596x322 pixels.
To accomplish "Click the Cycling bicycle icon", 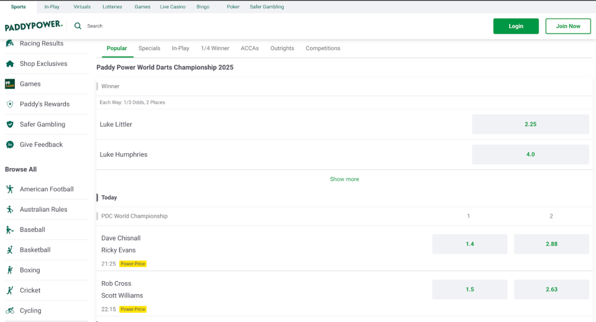I will coord(10,311).
